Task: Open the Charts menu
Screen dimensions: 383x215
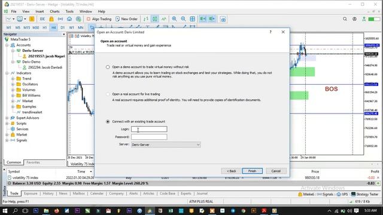Action: [x=54, y=11]
